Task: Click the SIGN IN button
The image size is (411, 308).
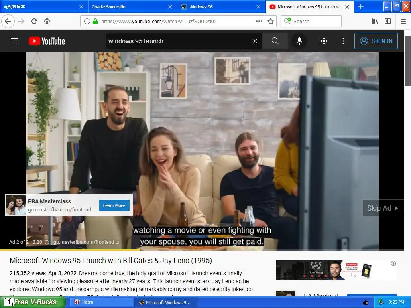Action: [x=376, y=41]
